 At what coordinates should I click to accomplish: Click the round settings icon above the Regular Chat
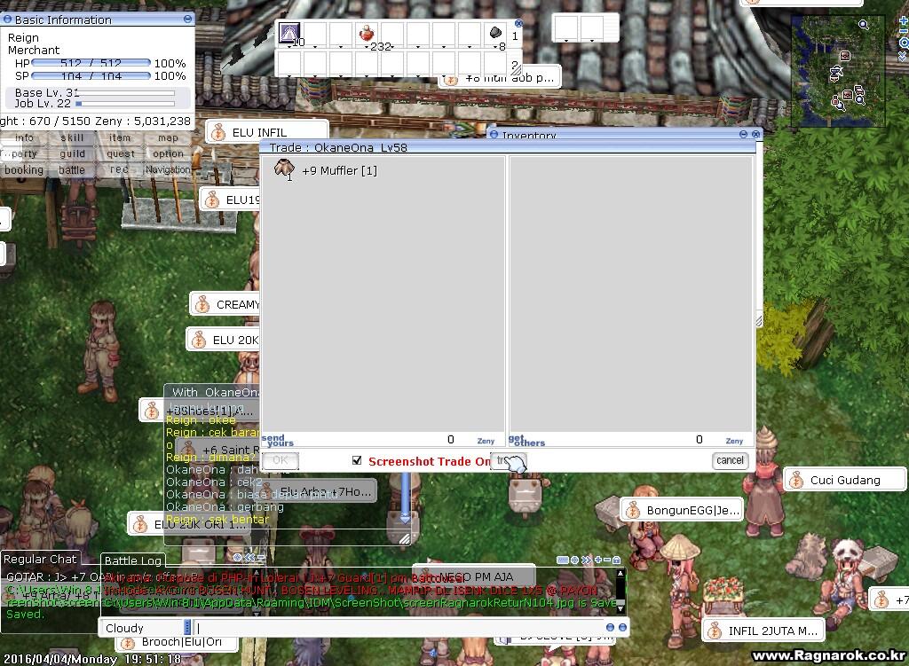click(x=237, y=557)
